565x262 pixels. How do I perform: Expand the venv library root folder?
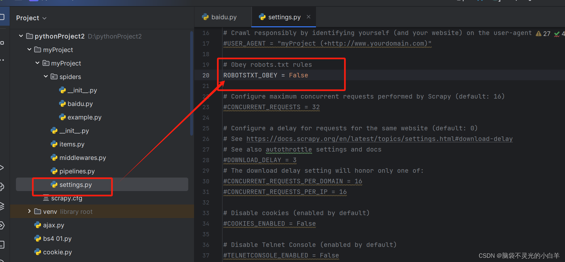29,211
